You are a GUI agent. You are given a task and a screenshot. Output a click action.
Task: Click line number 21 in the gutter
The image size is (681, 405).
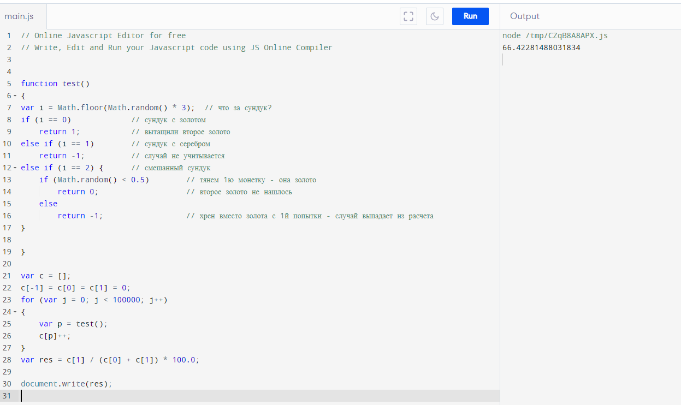point(7,276)
